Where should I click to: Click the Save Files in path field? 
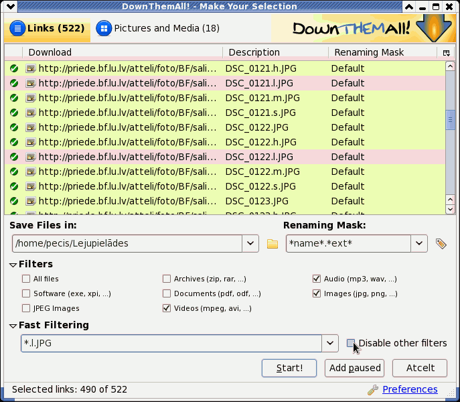click(x=127, y=243)
